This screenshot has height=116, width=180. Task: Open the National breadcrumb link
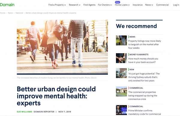point(19,13)
